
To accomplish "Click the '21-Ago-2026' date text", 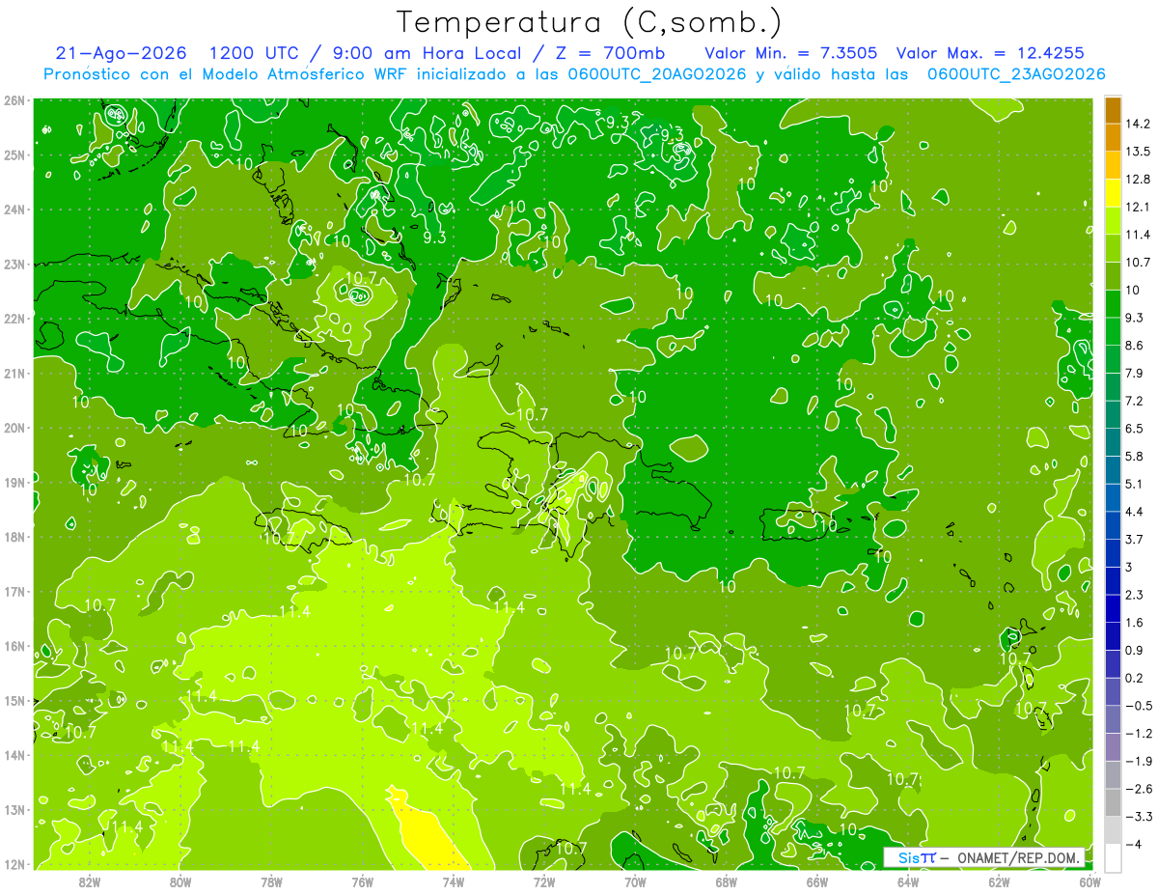I will (x=122, y=53).
